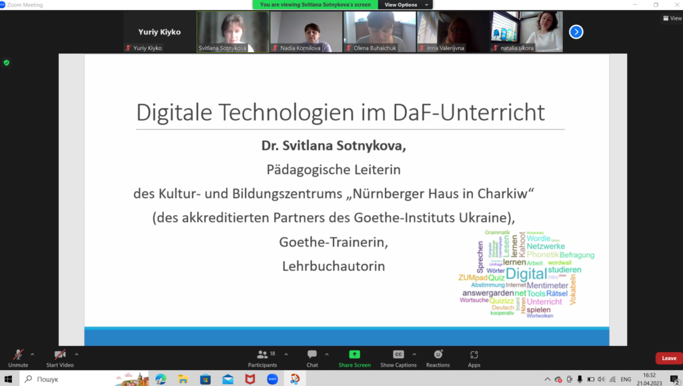This screenshot has height=386, width=683.
Task: Open the Snipping tool taskbar icon
Action: 295,379
